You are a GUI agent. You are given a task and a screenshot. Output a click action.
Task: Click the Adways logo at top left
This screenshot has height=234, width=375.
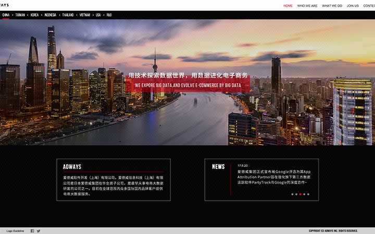tap(4, 5)
